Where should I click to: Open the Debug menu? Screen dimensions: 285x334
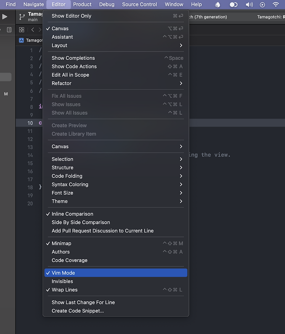107,5
